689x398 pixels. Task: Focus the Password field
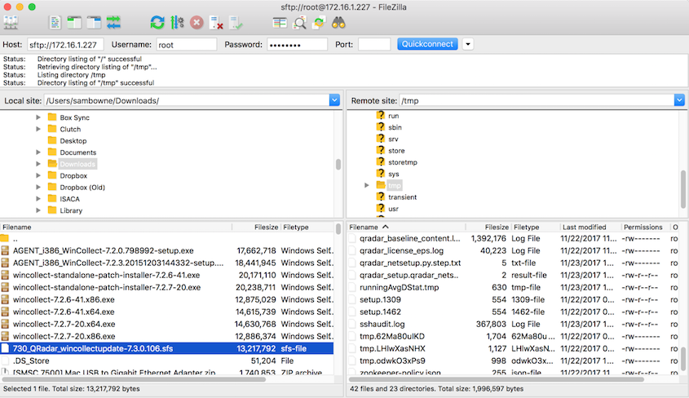(x=297, y=44)
